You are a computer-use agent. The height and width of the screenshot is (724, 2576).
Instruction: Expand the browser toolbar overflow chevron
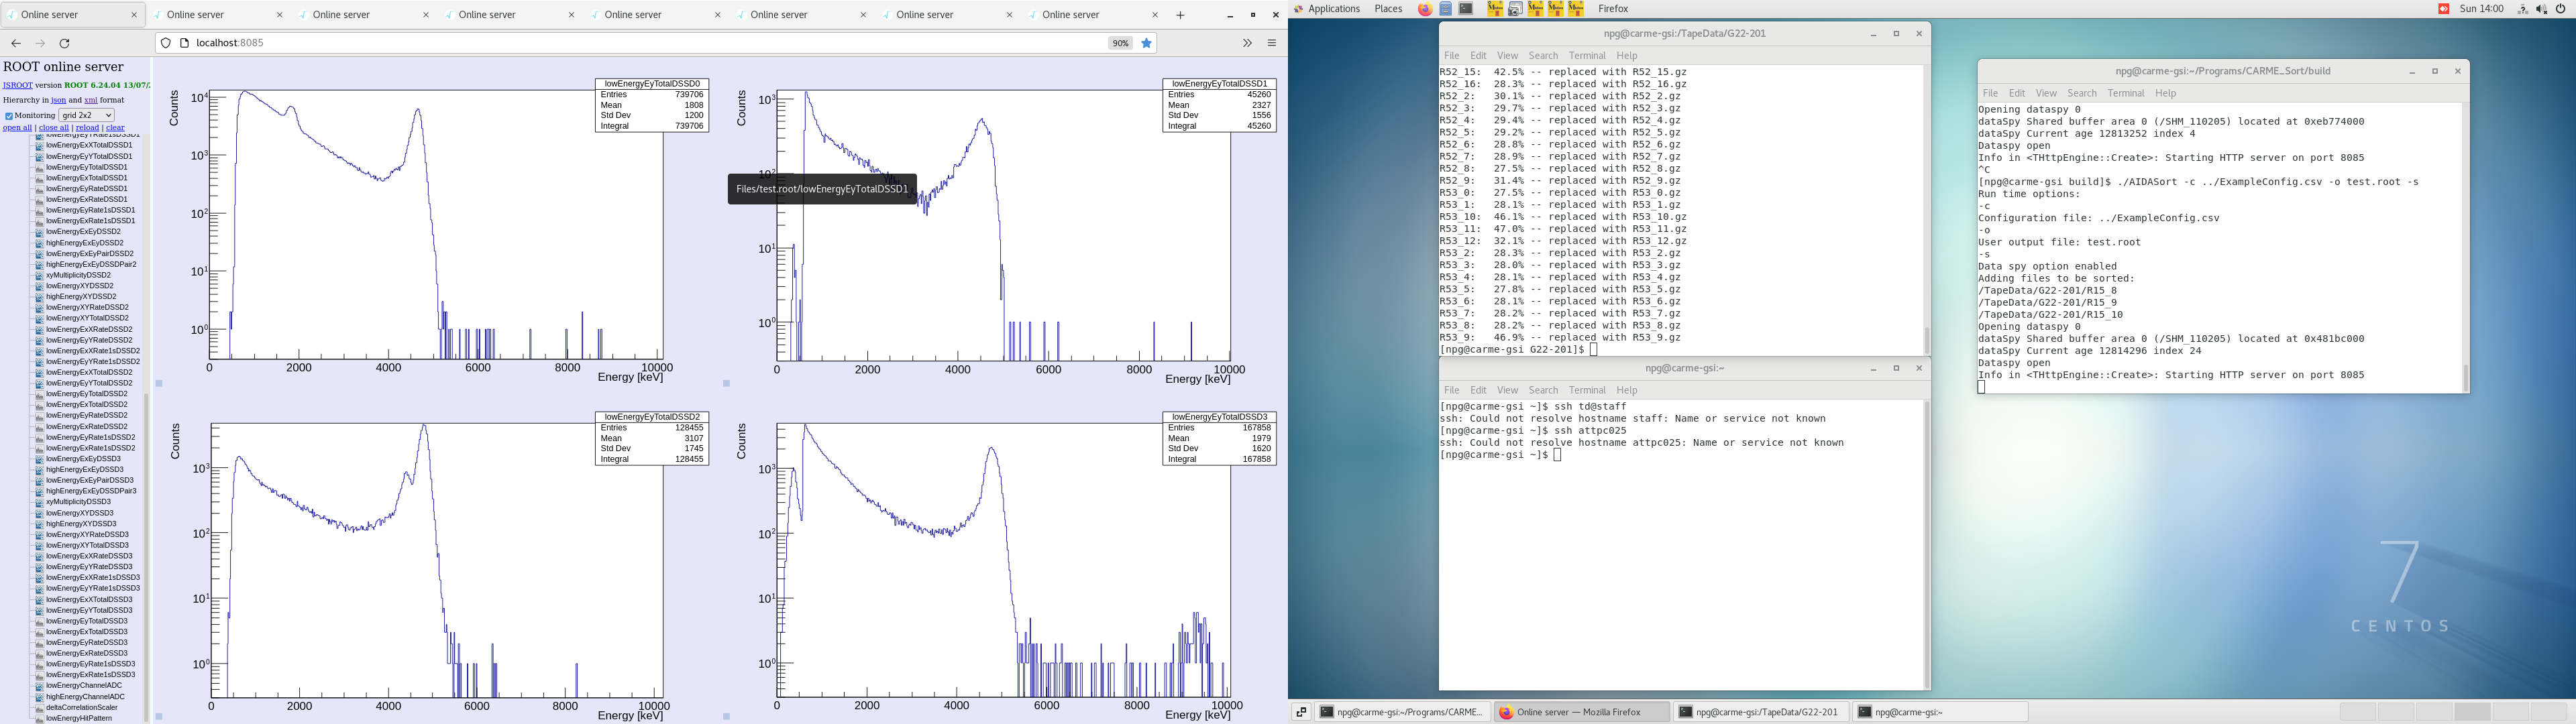pos(1247,43)
